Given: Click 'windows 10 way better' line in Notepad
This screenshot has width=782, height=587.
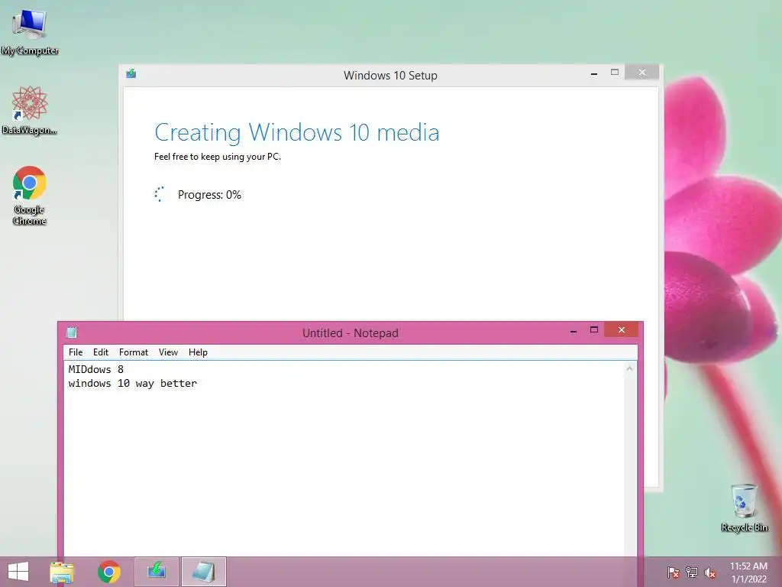Looking at the screenshot, I should [x=133, y=384].
